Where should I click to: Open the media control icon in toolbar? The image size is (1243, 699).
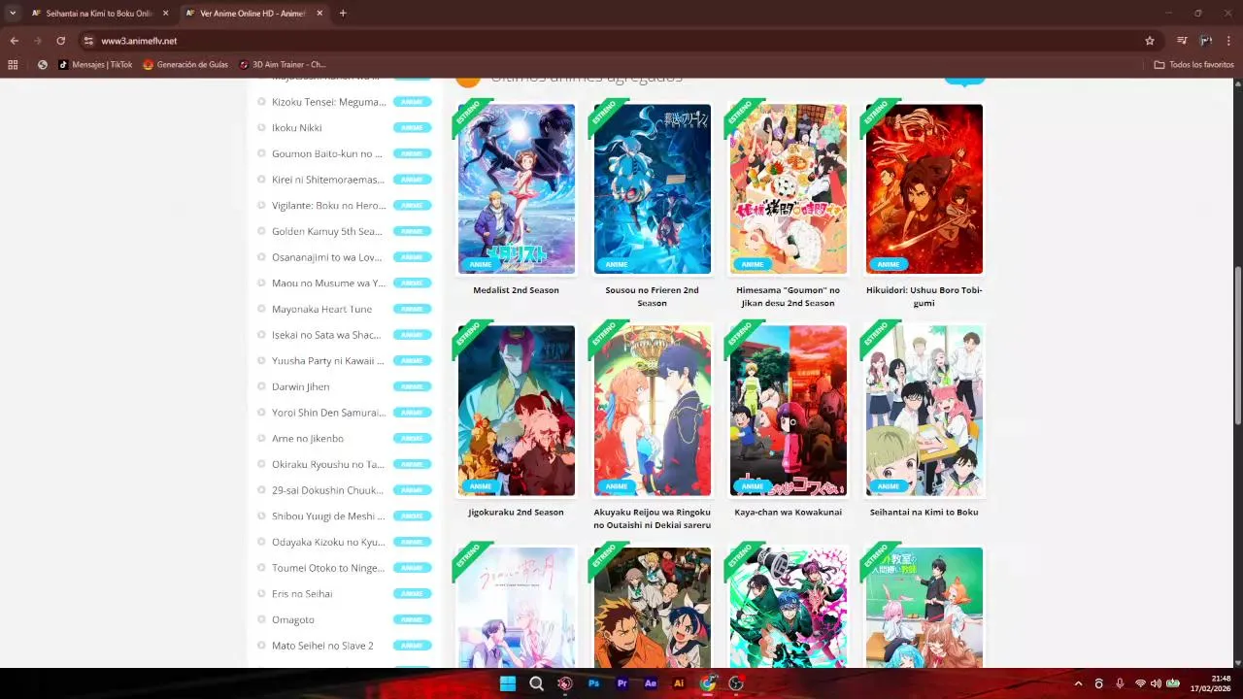point(1182,41)
